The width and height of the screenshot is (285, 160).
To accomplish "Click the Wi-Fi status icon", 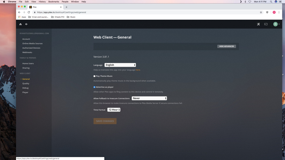I will (x=250, y=2).
